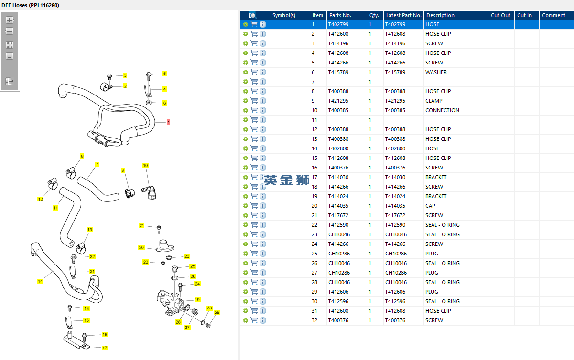Add item 19 BRACKET to cart
The height and width of the screenshot is (360, 574).
tap(254, 196)
